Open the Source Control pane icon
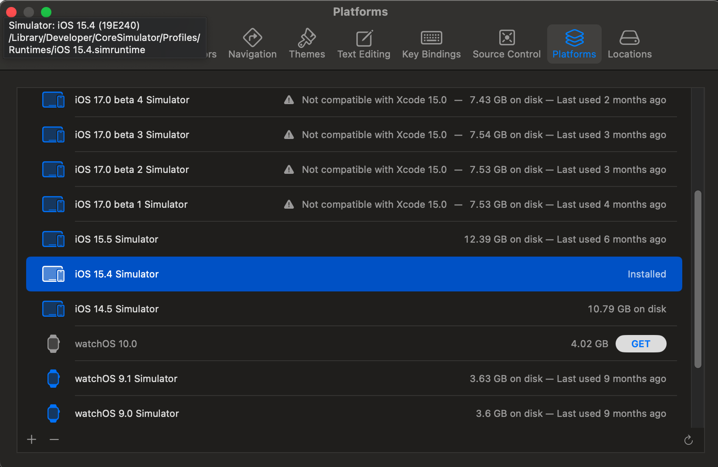This screenshot has height=467, width=718. 507,38
